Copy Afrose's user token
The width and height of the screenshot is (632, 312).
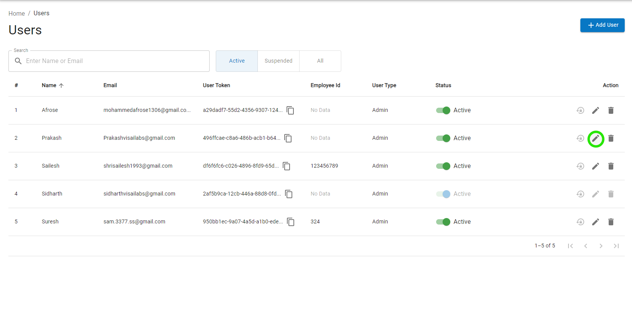(x=290, y=110)
